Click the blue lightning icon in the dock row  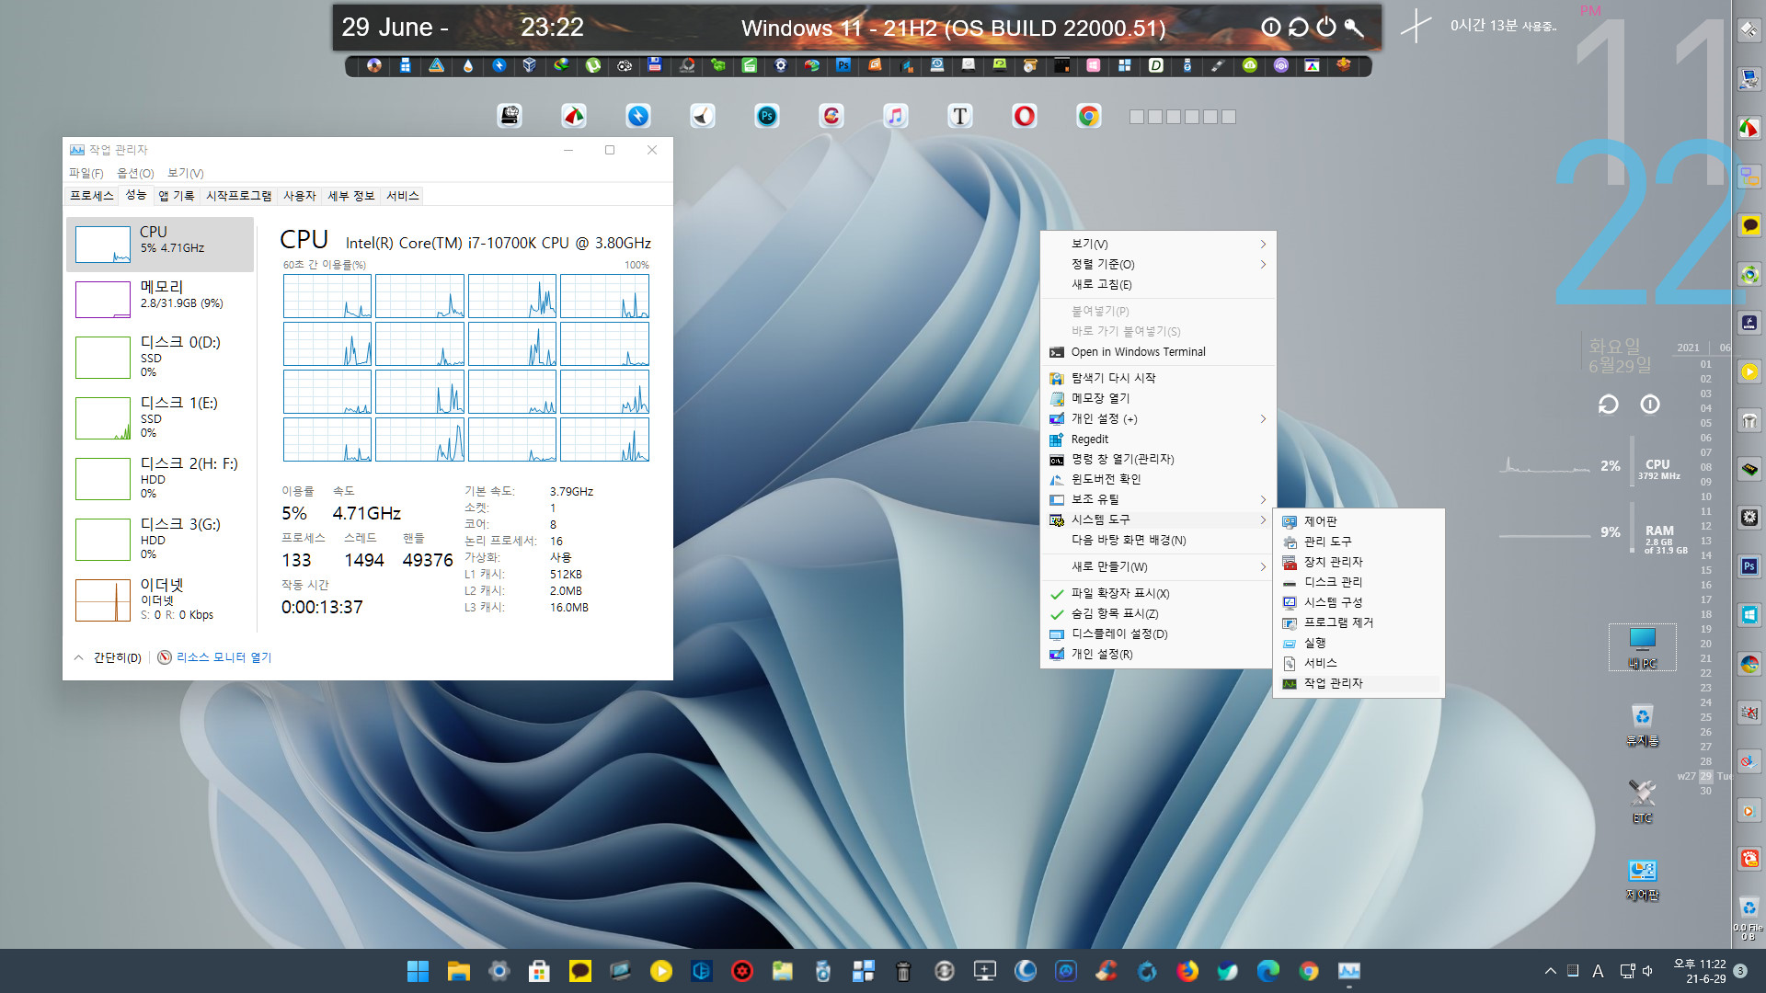[638, 116]
